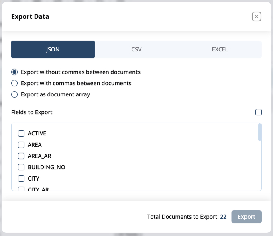This screenshot has width=273, height=236.
Task: Toggle the select-all Fields to Export checkbox
Action: 259,112
